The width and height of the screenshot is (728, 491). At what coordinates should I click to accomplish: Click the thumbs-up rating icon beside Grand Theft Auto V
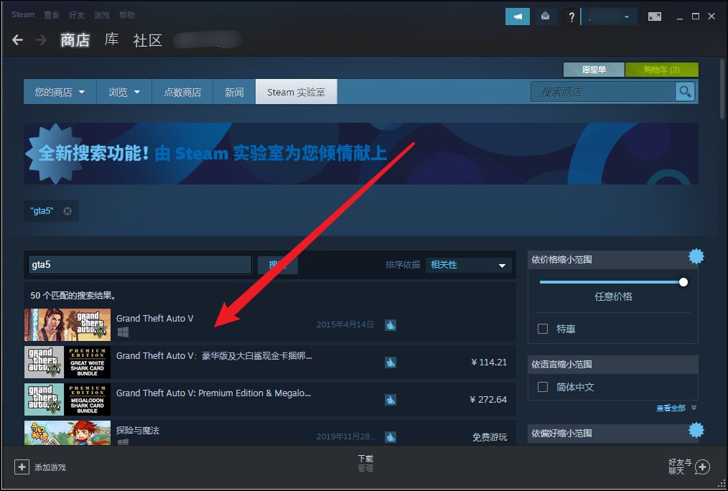pos(391,324)
